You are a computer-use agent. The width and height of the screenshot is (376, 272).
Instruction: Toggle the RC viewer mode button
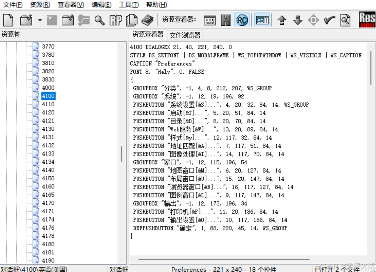point(242,20)
